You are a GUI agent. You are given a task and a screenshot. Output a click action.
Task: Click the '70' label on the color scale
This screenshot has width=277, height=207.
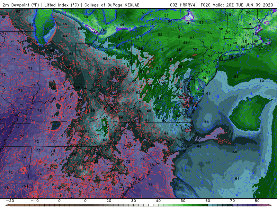(232, 201)
